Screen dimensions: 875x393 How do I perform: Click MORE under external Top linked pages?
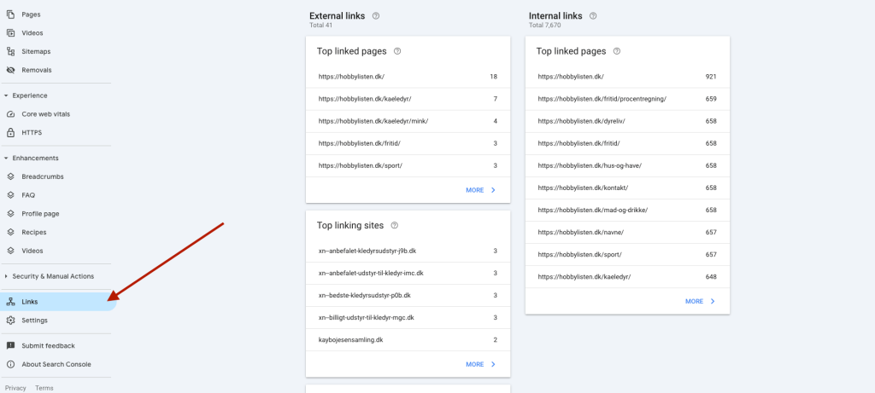(x=480, y=190)
